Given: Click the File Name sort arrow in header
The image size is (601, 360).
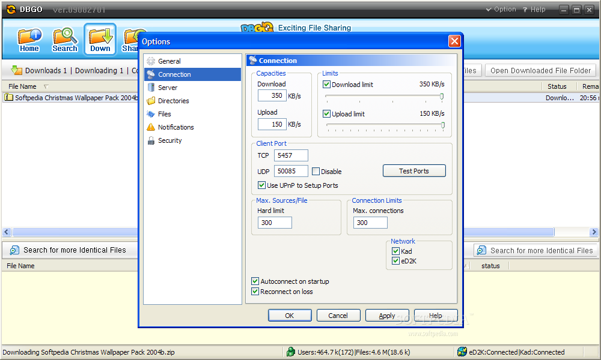Looking at the screenshot, I should coord(46,86).
